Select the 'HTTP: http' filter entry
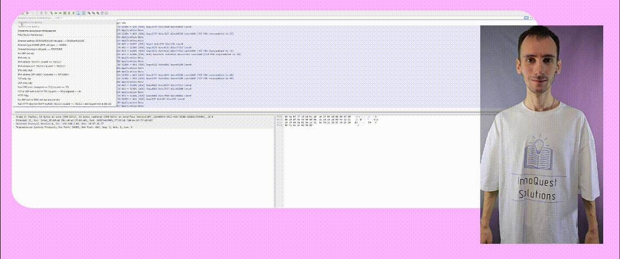The height and width of the screenshot is (259, 620). click(25, 95)
